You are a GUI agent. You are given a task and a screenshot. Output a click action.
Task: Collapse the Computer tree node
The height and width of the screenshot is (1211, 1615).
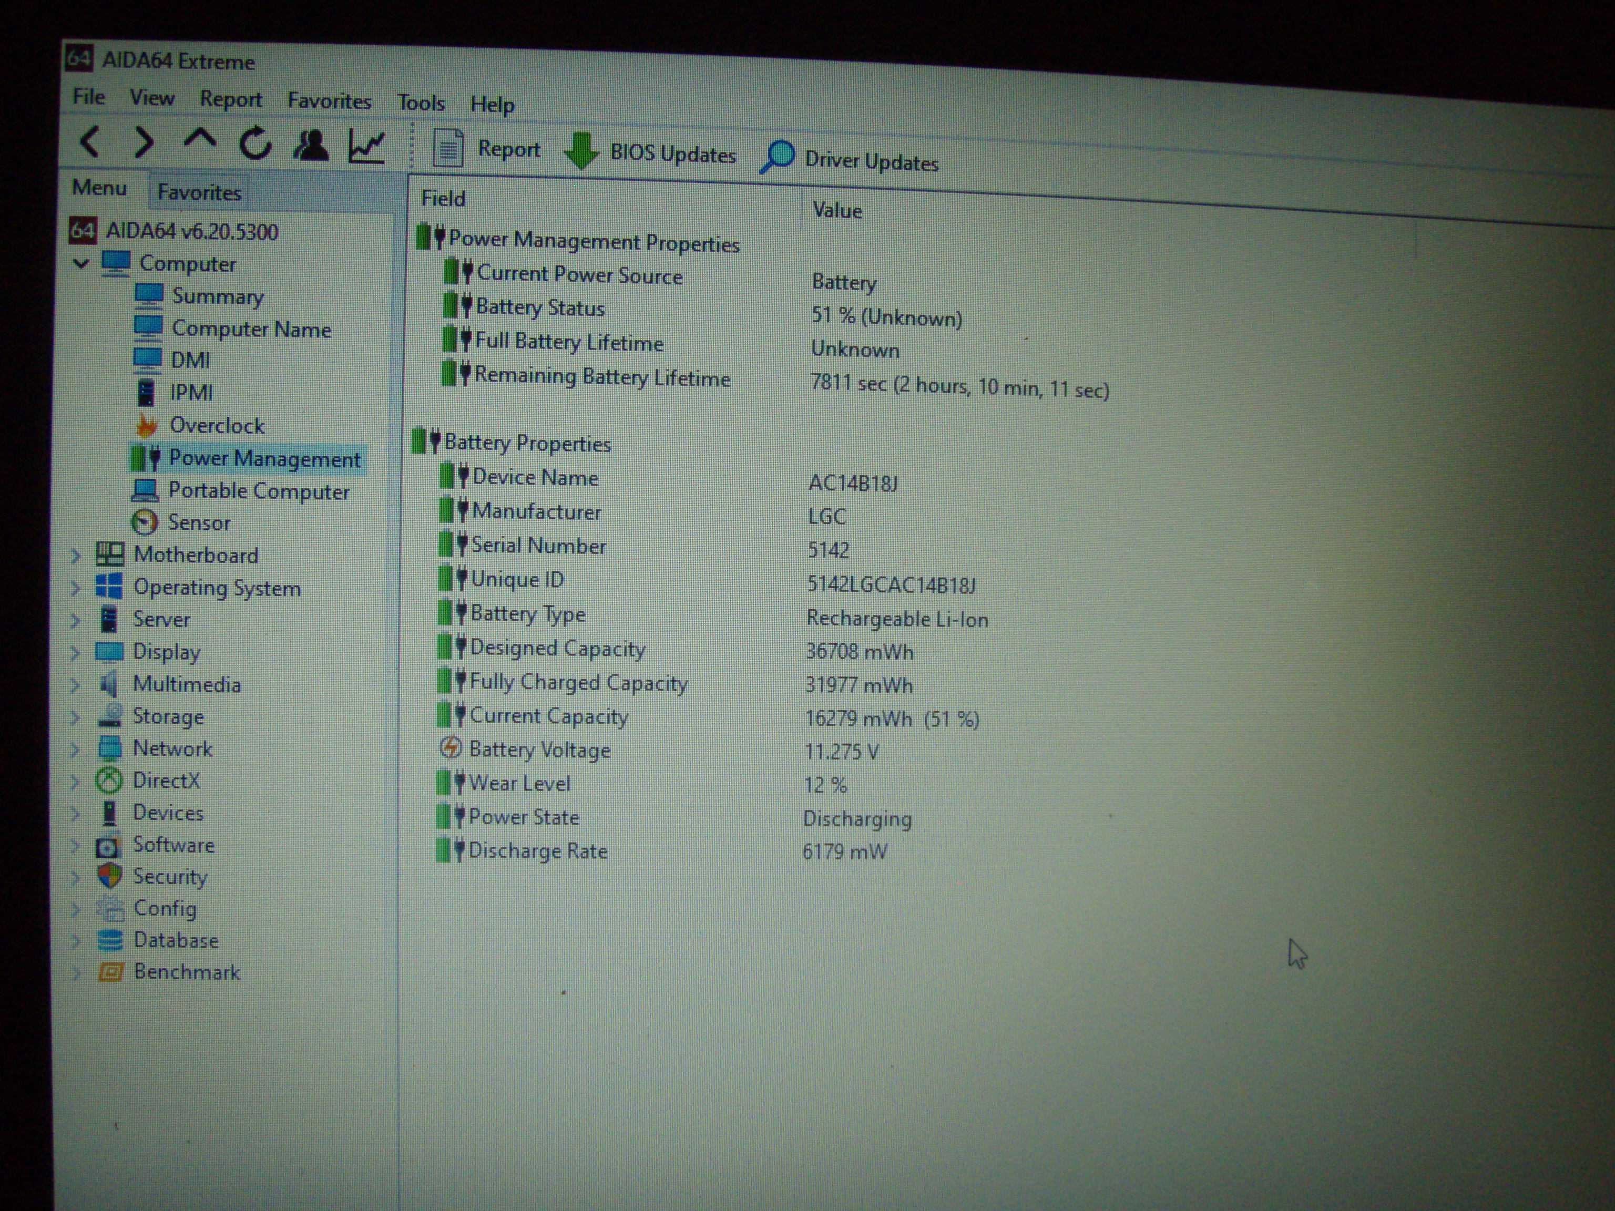click(x=81, y=263)
